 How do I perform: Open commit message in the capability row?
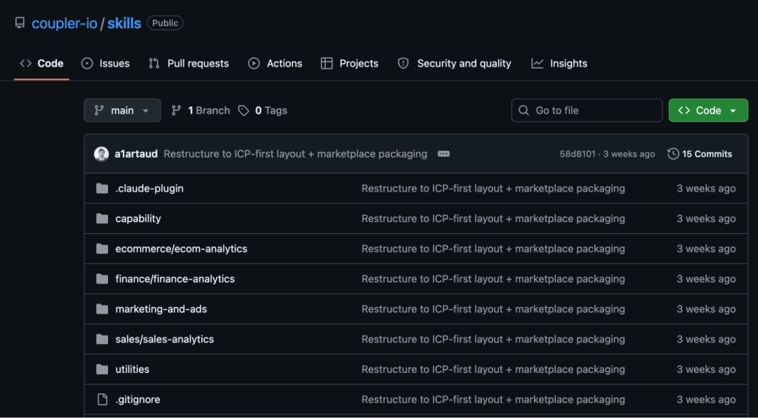click(x=493, y=218)
